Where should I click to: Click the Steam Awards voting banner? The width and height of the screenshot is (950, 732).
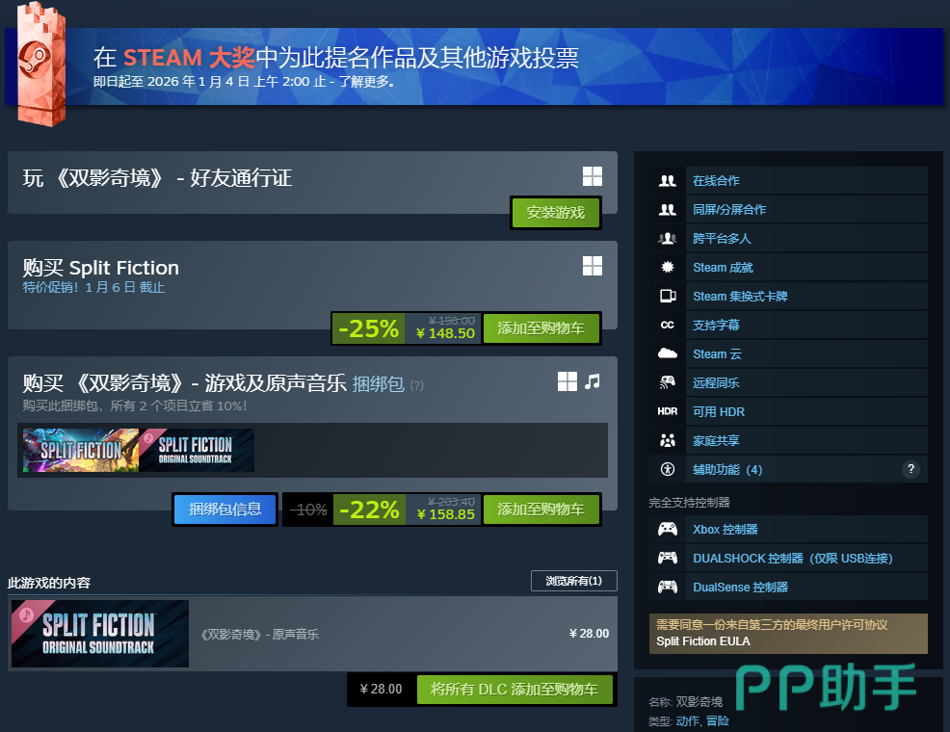(474, 66)
